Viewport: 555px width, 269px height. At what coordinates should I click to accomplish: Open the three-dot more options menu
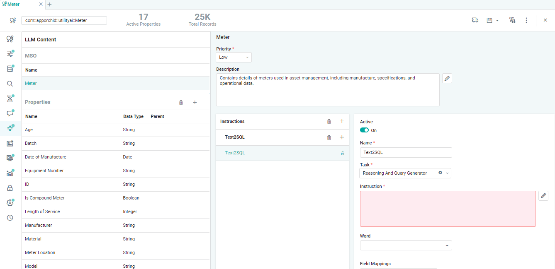tap(526, 20)
